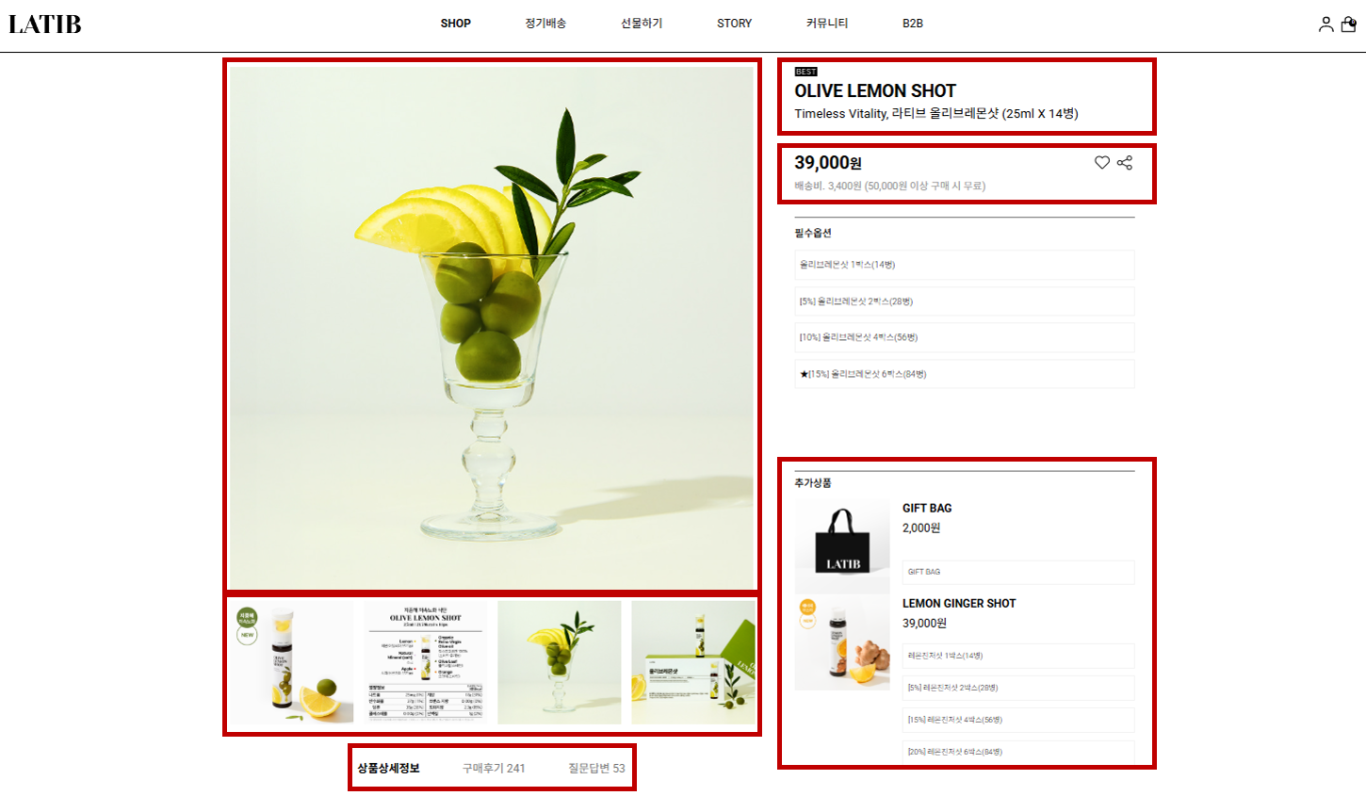Open the SHOP menu
This screenshot has height=796, width=1366.
click(x=456, y=24)
